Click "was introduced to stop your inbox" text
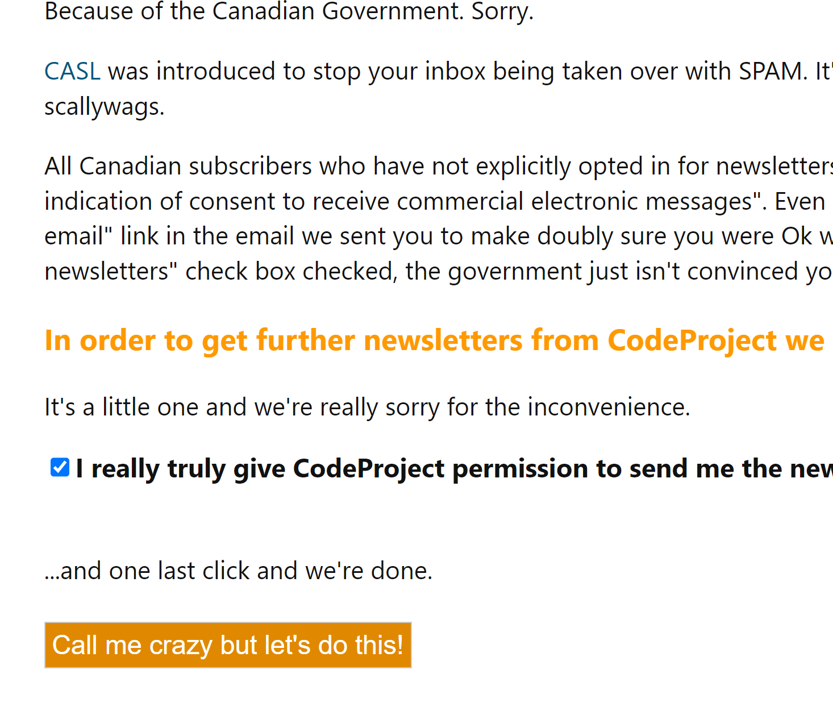 (331, 72)
